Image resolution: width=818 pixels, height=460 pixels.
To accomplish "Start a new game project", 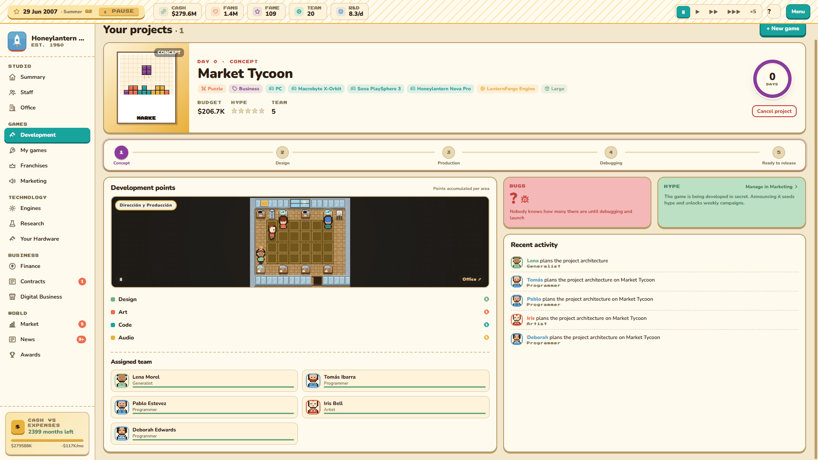I will (783, 29).
